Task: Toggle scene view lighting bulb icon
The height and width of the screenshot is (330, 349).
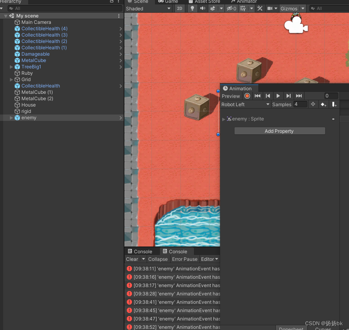Action: (x=192, y=8)
